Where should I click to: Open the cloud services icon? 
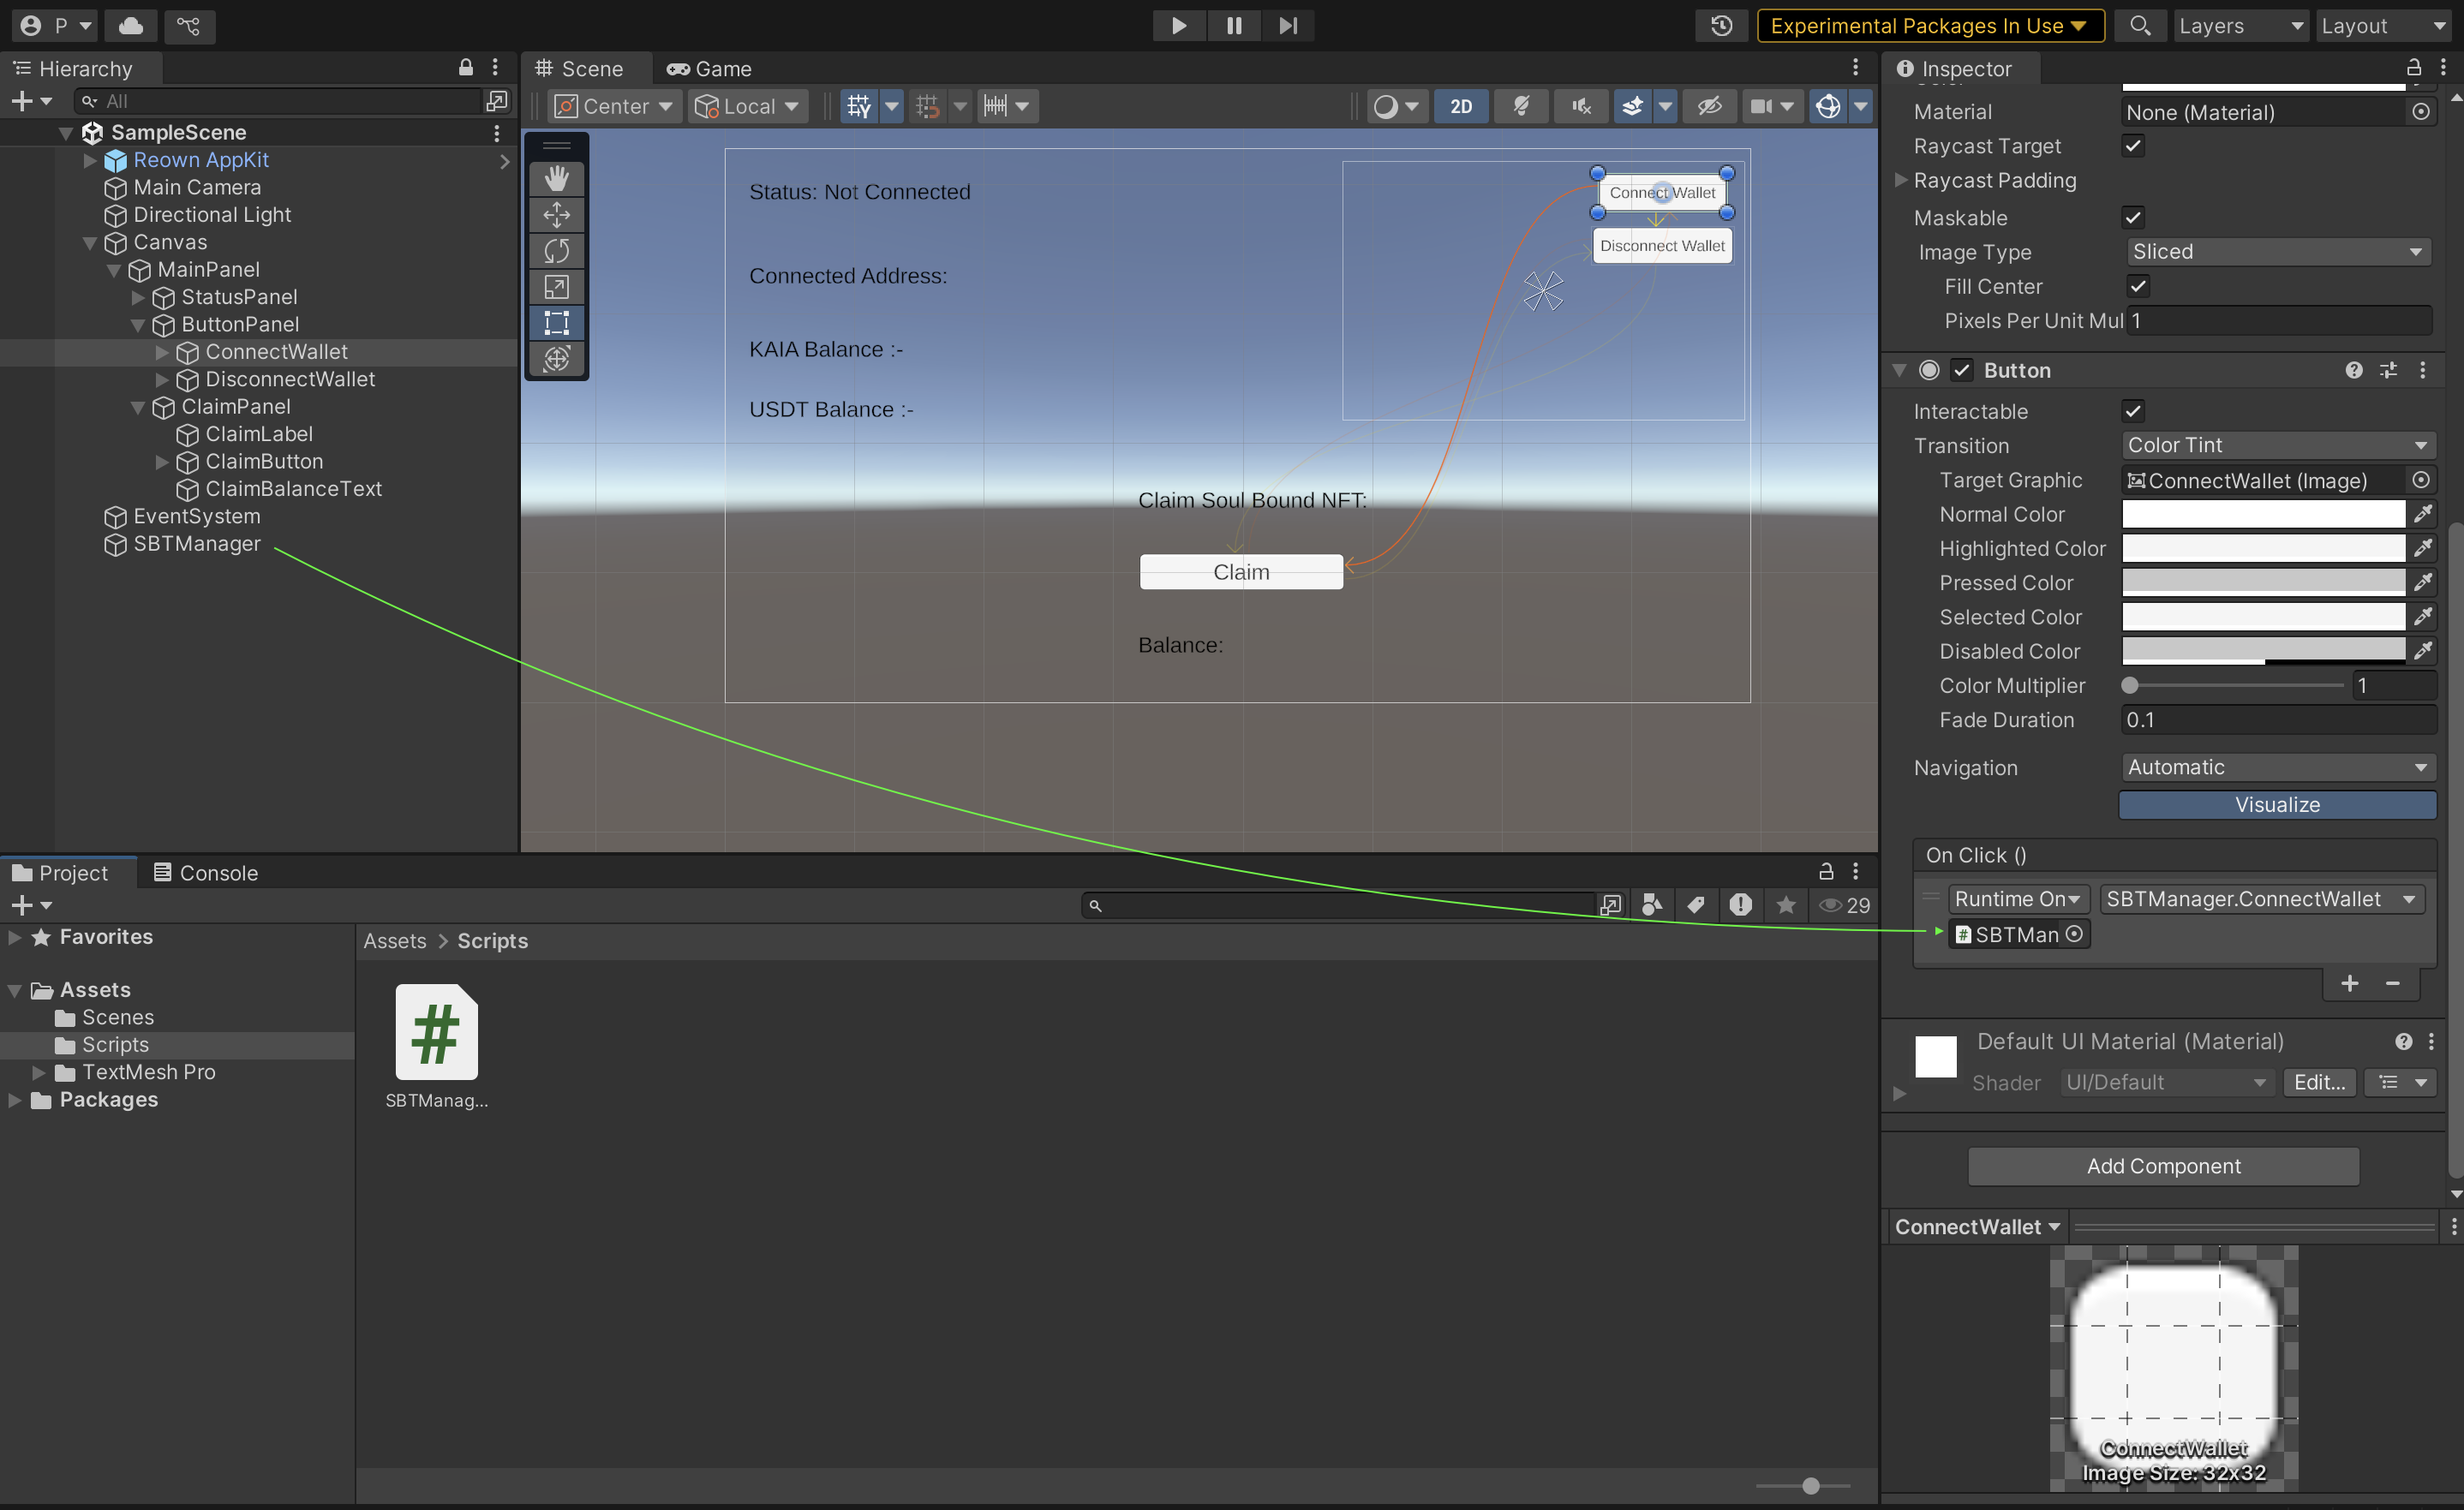pyautogui.click(x=131, y=26)
